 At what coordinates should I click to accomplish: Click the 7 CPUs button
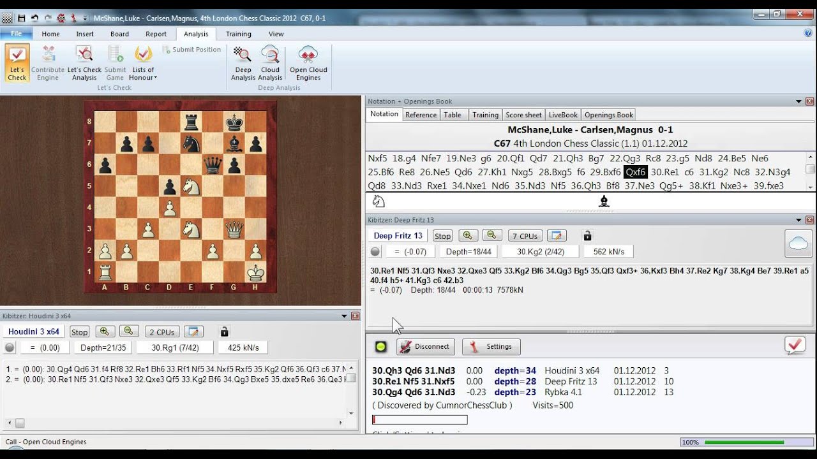coord(525,236)
